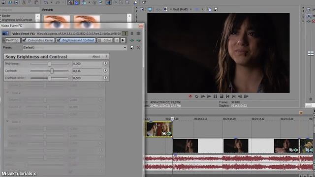The width and height of the screenshot is (315, 177).
Task: Save the current preset with the disk icon
Action: click(x=132, y=48)
